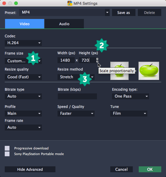Click the stretched green apple preview thumbnail

[149, 71]
